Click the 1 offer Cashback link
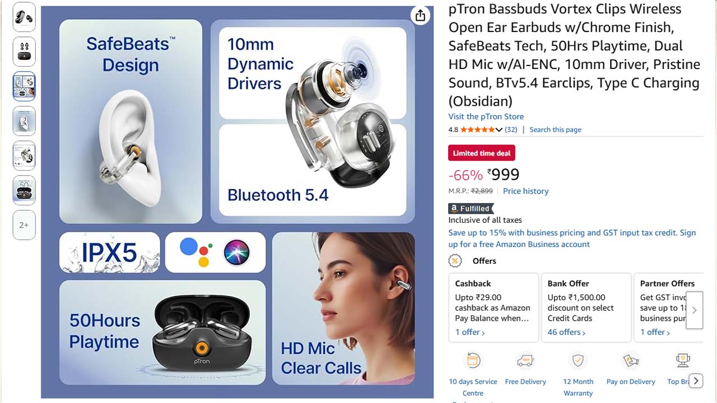This screenshot has width=717, height=403. point(470,332)
